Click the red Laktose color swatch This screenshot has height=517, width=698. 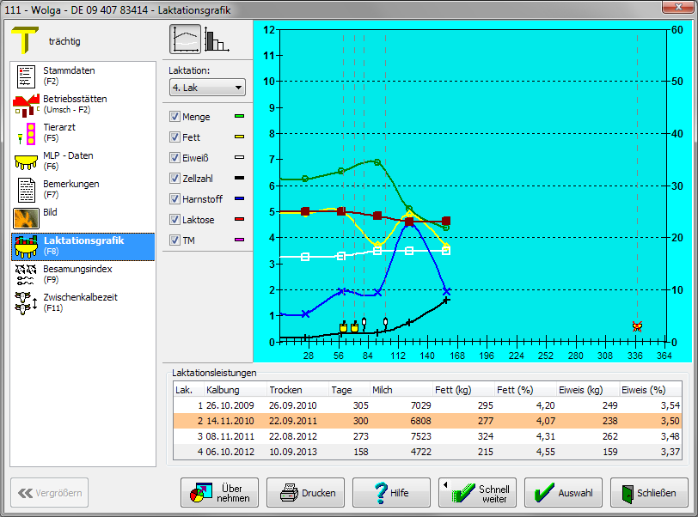239,219
